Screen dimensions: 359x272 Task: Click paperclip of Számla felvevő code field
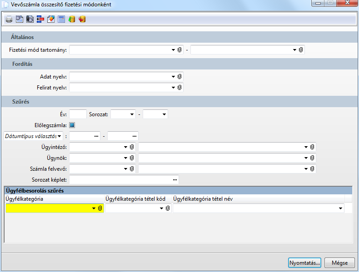[x=132, y=169]
